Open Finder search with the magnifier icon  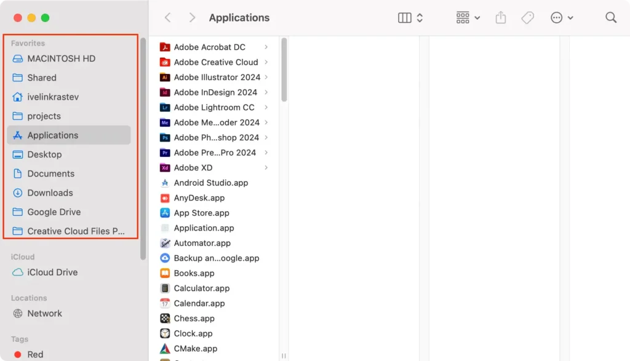pyautogui.click(x=610, y=17)
